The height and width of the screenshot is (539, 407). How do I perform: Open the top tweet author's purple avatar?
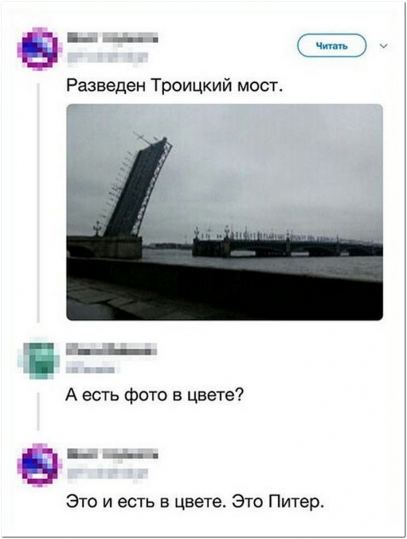click(38, 48)
